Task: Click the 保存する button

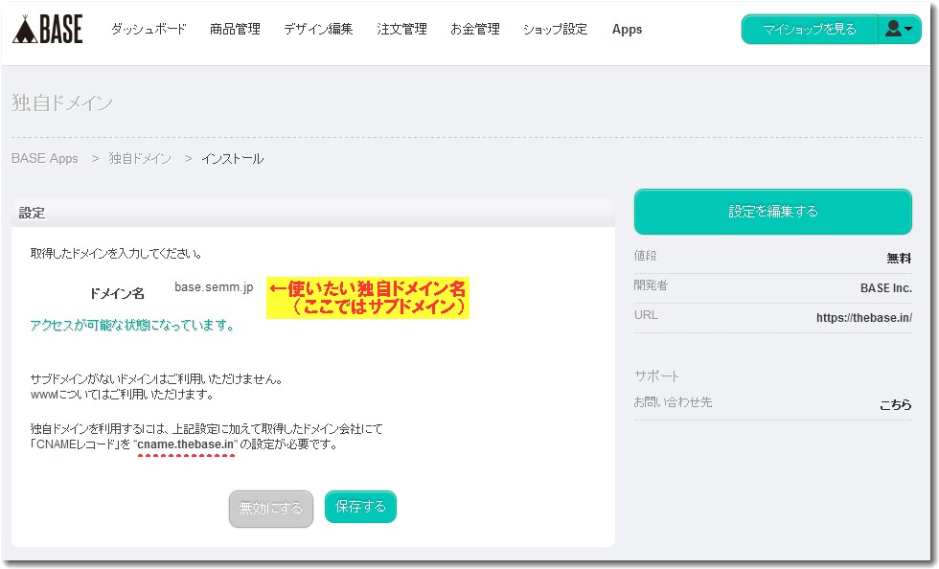Action: pos(360,507)
